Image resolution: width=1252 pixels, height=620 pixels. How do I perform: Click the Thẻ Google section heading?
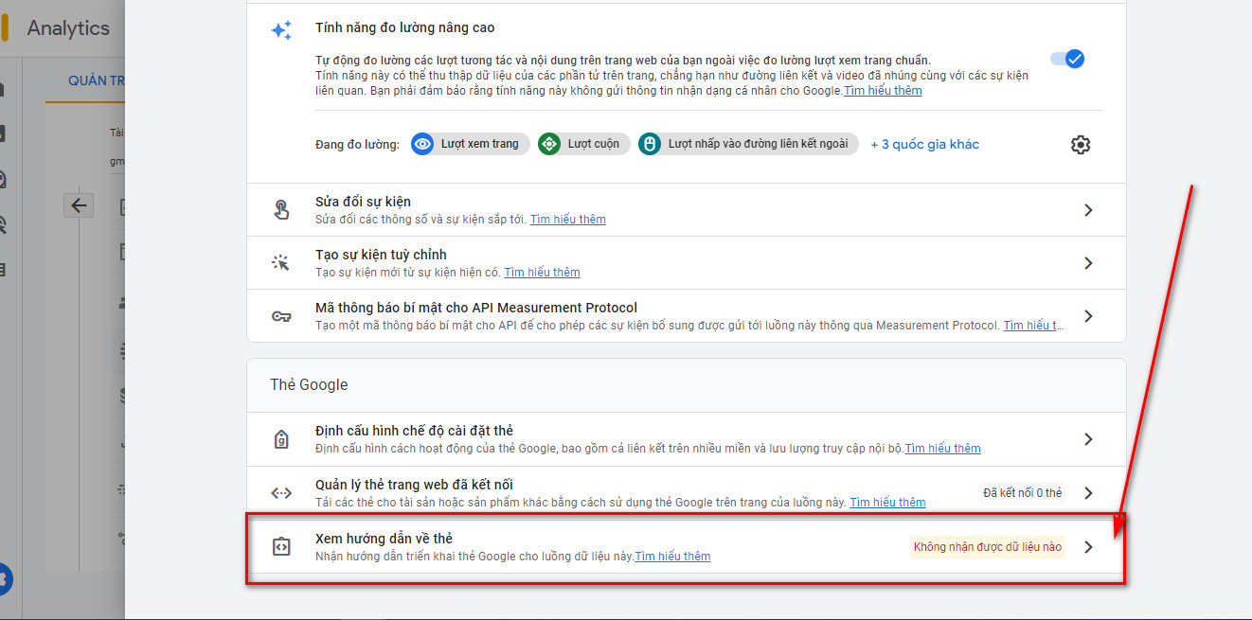pyautogui.click(x=309, y=384)
